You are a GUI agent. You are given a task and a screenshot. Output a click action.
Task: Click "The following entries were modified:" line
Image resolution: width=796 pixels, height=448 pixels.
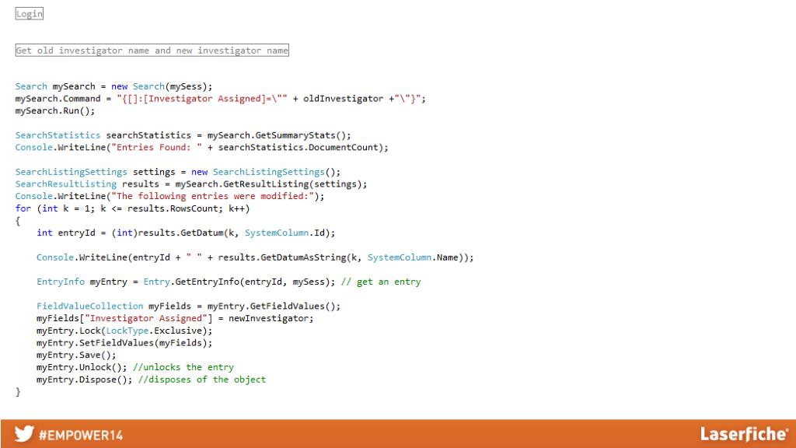(169, 196)
